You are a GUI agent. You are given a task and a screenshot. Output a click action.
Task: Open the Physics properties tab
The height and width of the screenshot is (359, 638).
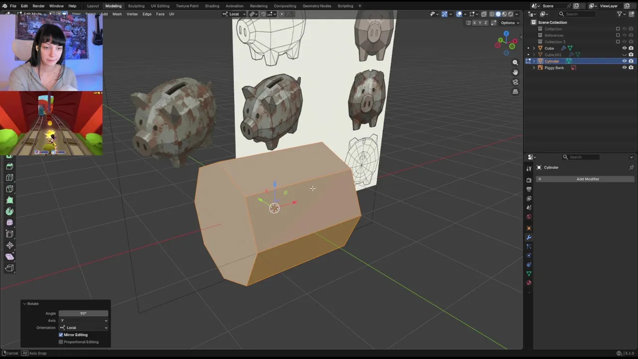tap(529, 255)
